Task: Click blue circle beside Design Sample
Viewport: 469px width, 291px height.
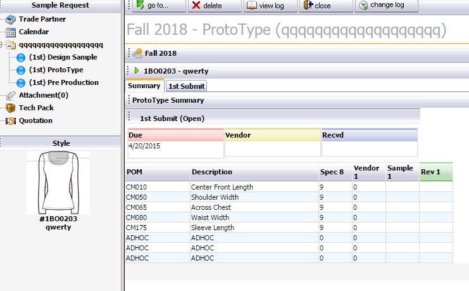Action: (x=21, y=57)
